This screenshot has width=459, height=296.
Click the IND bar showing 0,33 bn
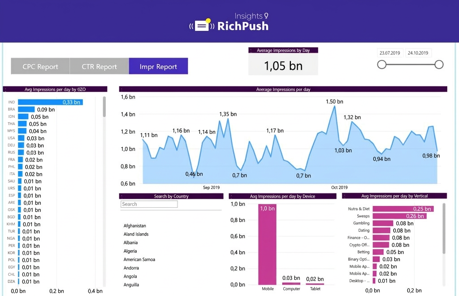coord(50,102)
